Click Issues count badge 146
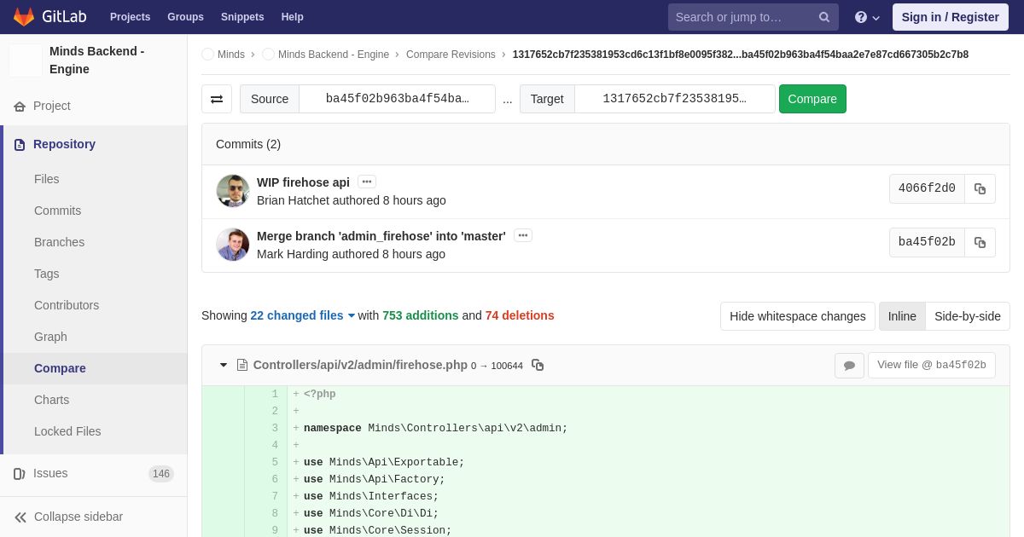The width and height of the screenshot is (1024, 537). [x=161, y=474]
